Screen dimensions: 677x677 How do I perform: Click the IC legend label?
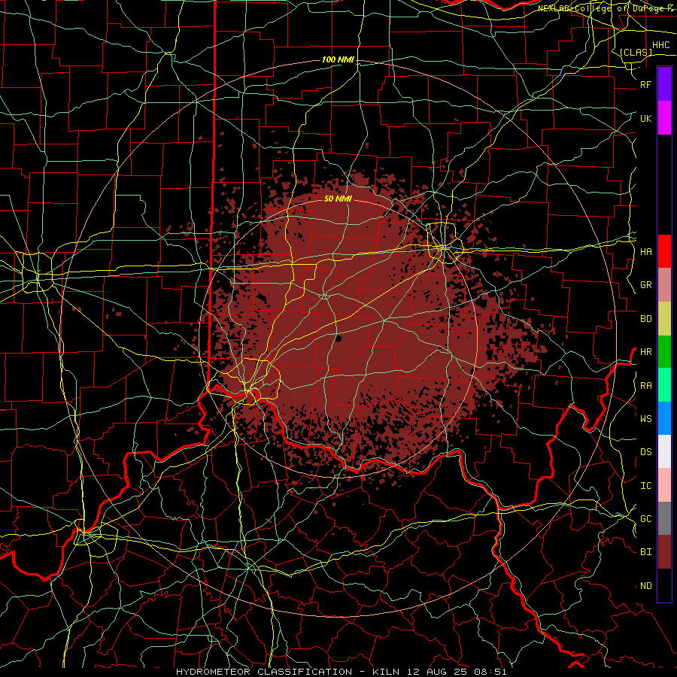pos(646,486)
